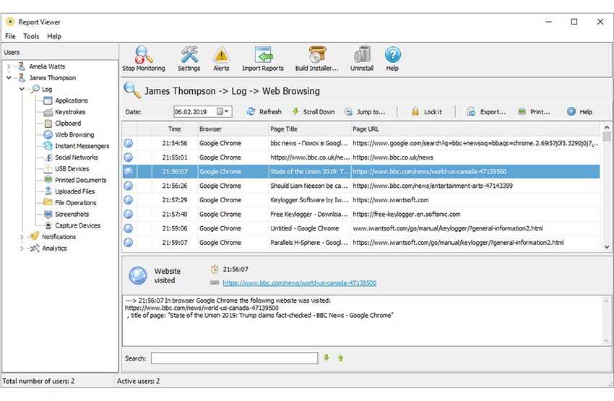Viewport: 614px width, 401px height.
Task: Collapse the Log tree node
Action: [22, 90]
